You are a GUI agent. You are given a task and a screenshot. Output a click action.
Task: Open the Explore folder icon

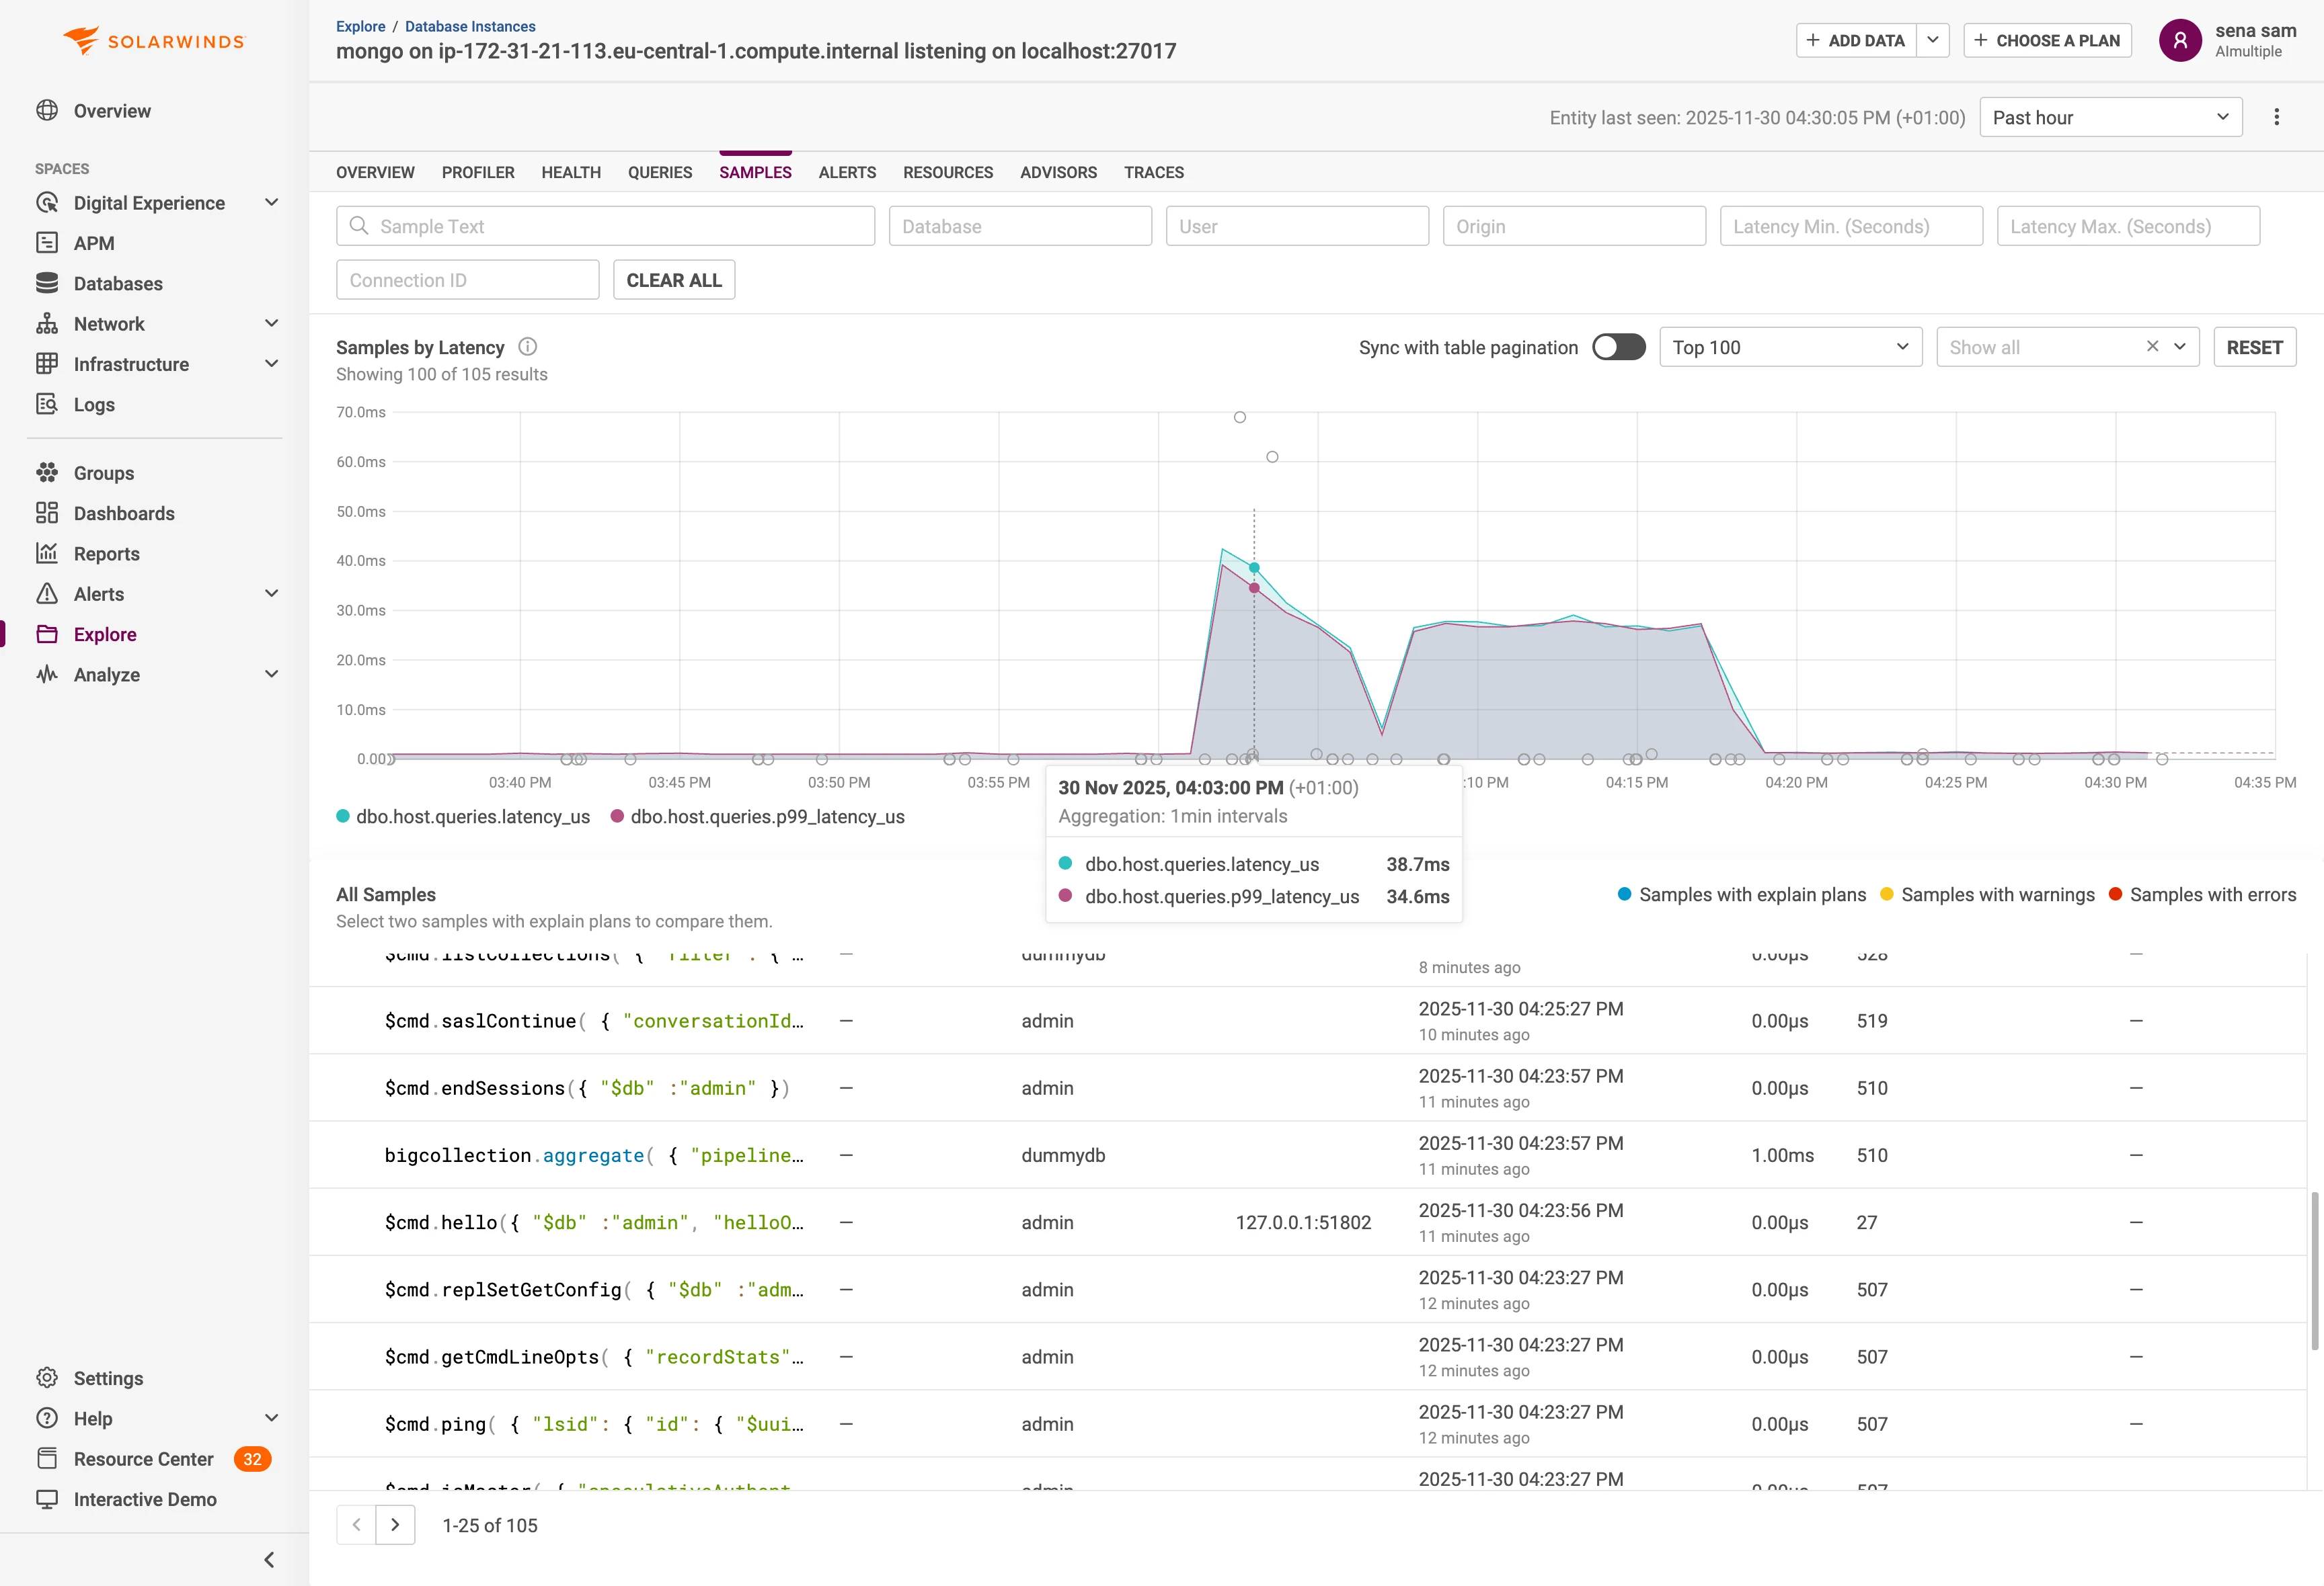[47, 634]
